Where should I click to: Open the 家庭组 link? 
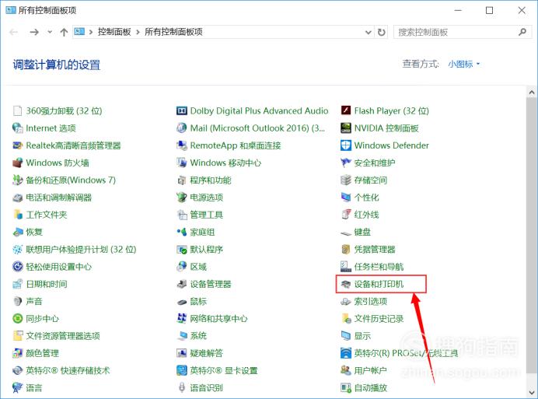[x=202, y=232]
